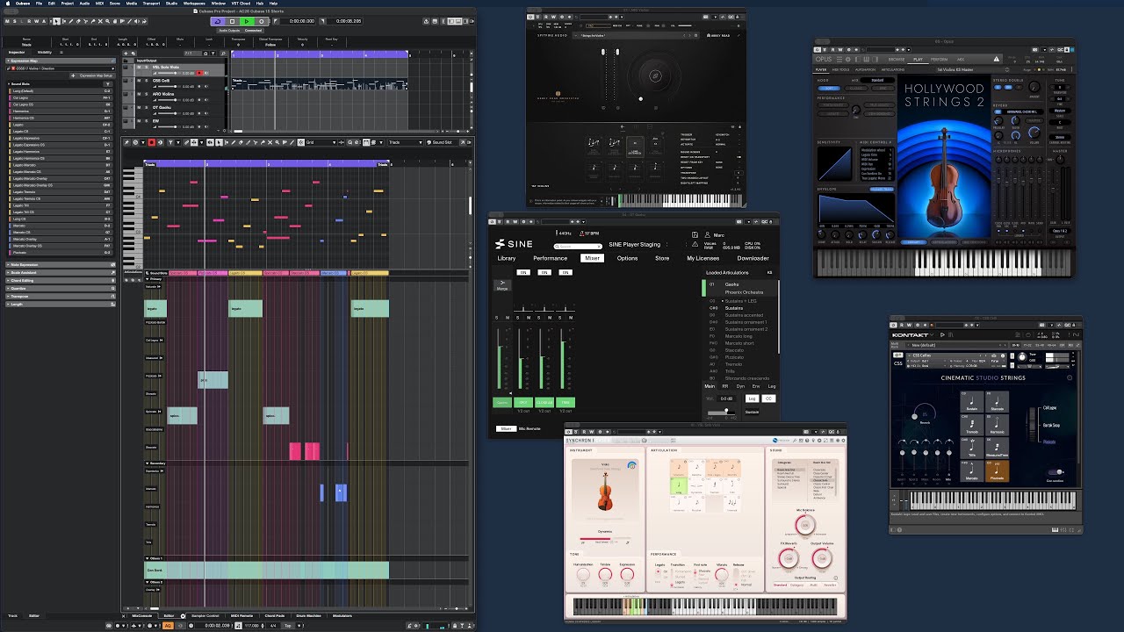Open the Triads chord type dropdown
This screenshot has height=632, width=1124.
coord(406,142)
